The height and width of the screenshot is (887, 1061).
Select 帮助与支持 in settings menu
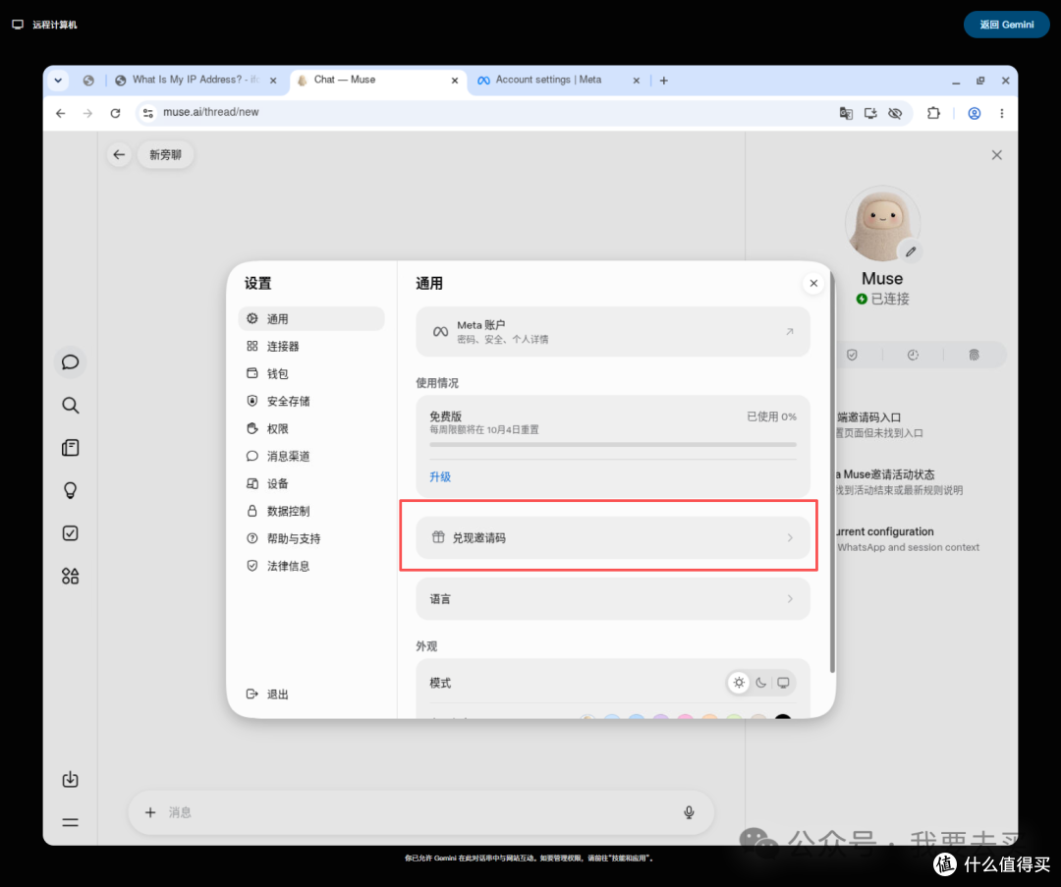[311, 538]
